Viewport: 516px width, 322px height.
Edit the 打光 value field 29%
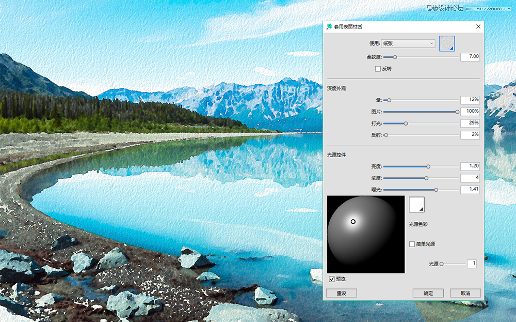[470, 123]
